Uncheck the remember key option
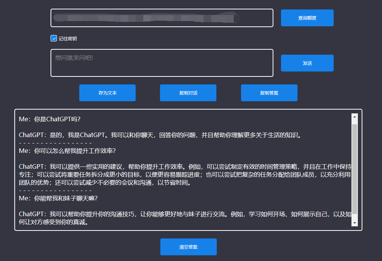 [x=54, y=38]
